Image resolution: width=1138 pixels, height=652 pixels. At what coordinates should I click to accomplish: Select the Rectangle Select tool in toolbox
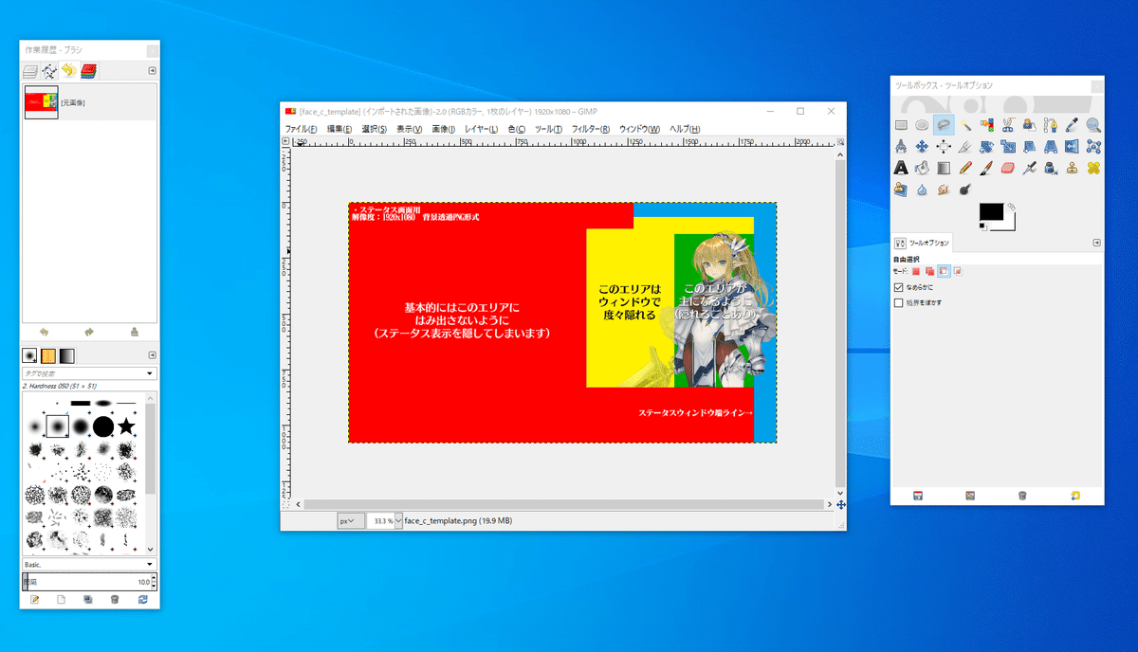[x=901, y=124]
